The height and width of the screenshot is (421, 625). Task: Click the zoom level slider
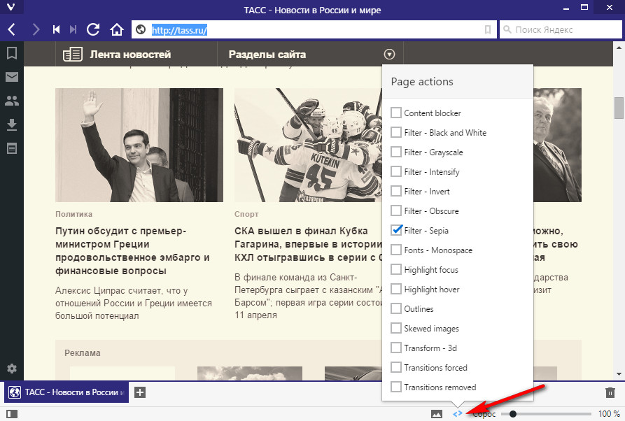coord(546,414)
